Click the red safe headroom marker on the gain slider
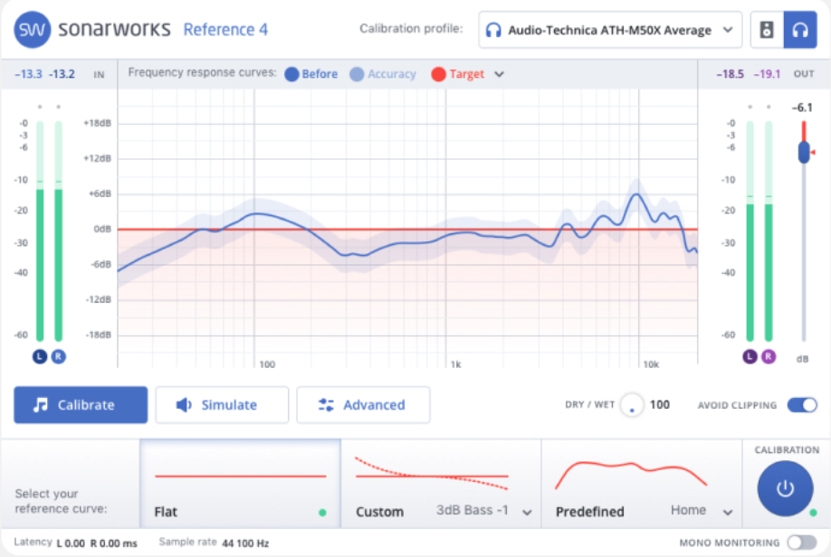Viewport: 831px width, 557px height. pos(813,153)
